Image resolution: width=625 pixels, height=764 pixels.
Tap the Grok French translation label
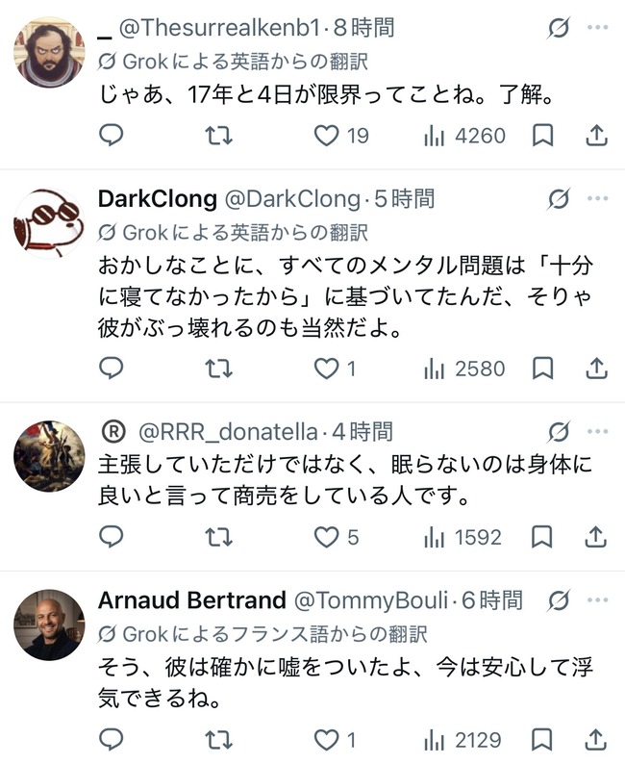pos(262,634)
